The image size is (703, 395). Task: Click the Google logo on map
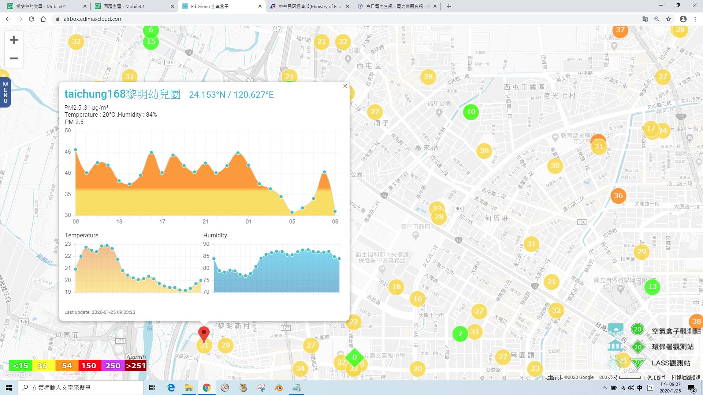click(17, 375)
